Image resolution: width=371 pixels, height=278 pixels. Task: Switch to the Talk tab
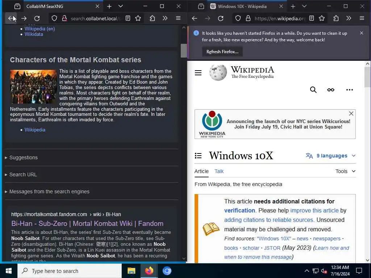pos(219,171)
